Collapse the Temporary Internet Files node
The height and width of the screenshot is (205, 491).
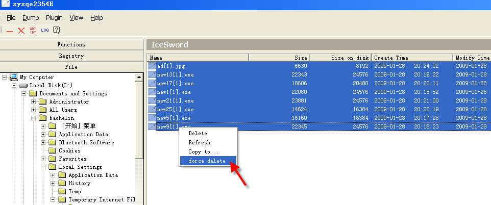pyautogui.click(x=53, y=199)
